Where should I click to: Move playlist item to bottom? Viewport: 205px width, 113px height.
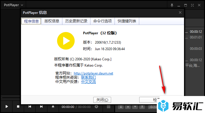(142, 107)
